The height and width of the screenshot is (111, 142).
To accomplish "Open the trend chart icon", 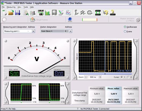I will point(68,13).
